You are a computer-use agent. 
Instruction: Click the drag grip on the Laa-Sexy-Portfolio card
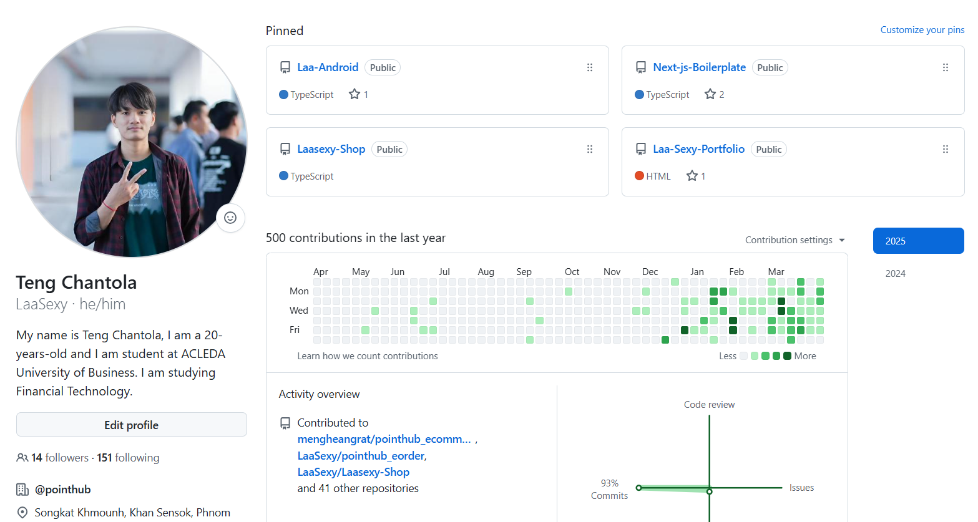point(946,149)
